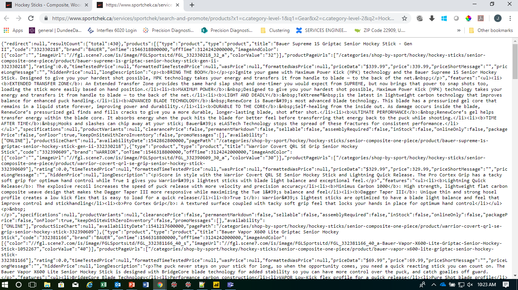Go back to the previous page

[x=6, y=18]
